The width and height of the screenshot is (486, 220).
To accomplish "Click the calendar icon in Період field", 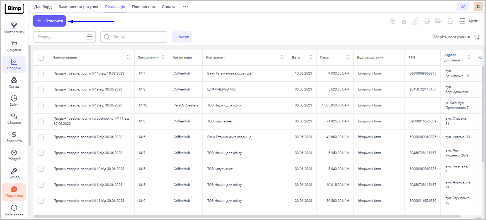I will coord(89,37).
